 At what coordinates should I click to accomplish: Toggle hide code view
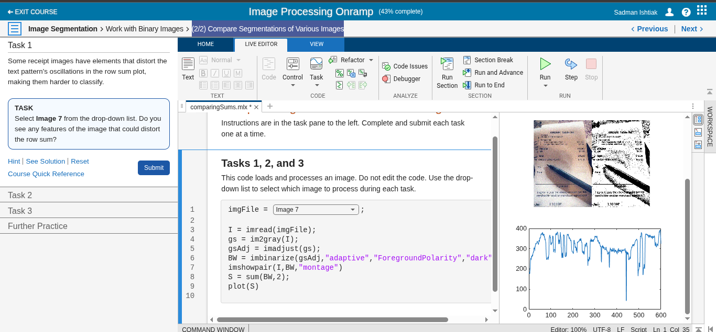[698, 145]
